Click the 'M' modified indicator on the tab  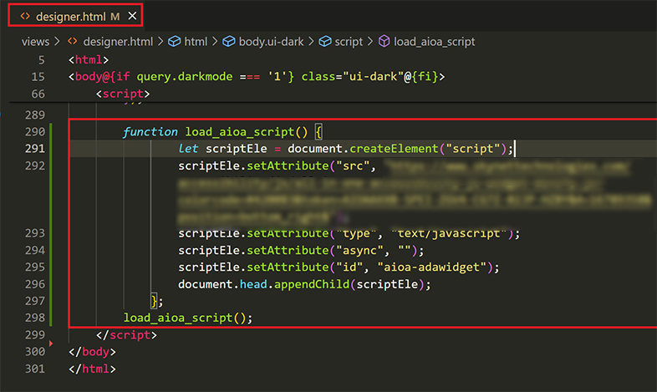(x=115, y=17)
